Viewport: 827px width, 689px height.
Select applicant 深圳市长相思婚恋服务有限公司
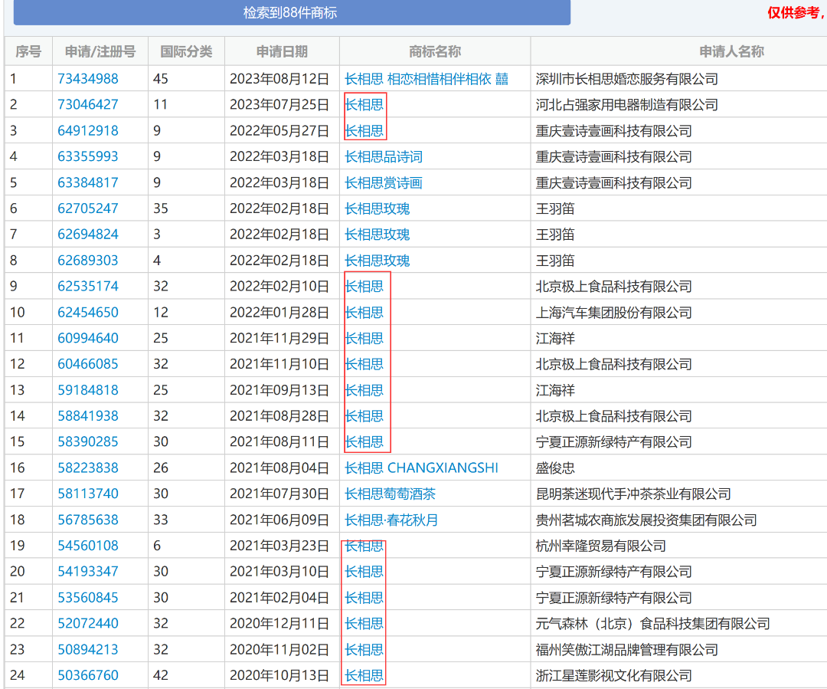tap(626, 79)
